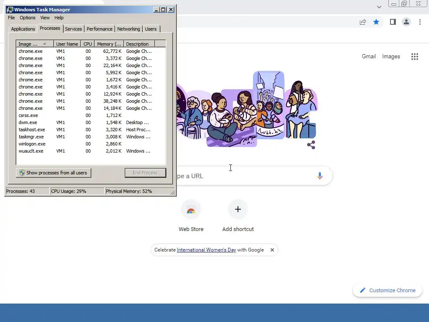
Task: Switch to the Networking tab
Action: pyautogui.click(x=129, y=29)
